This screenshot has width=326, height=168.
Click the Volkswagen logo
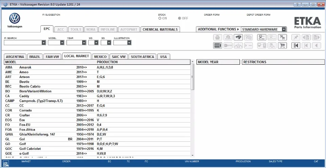click(15, 18)
